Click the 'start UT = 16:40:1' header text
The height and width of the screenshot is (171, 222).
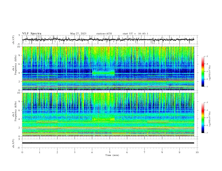pos(135,34)
